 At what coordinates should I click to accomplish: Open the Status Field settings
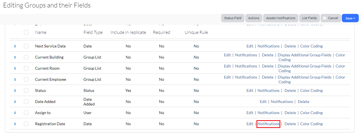[x=233, y=18]
